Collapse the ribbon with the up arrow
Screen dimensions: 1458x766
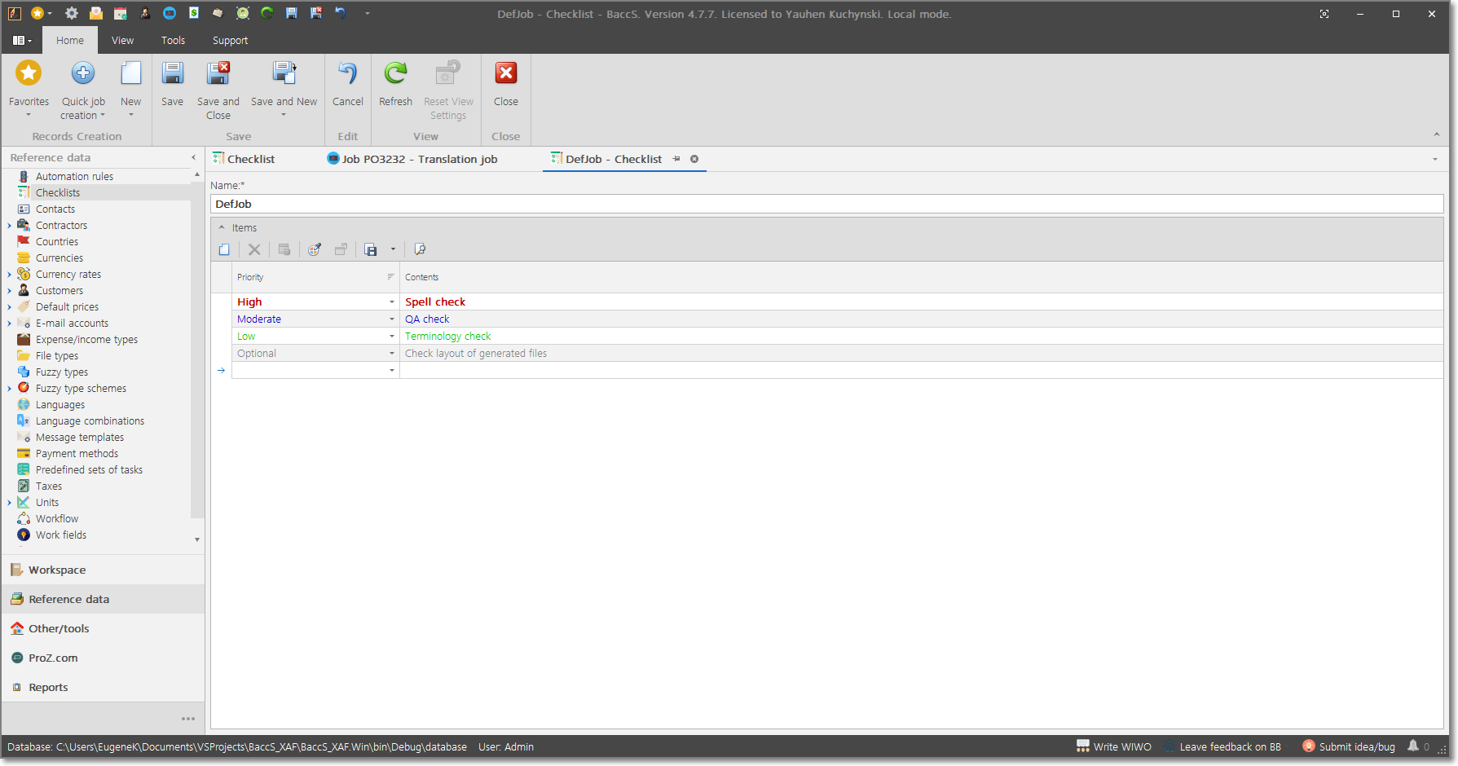click(1436, 134)
